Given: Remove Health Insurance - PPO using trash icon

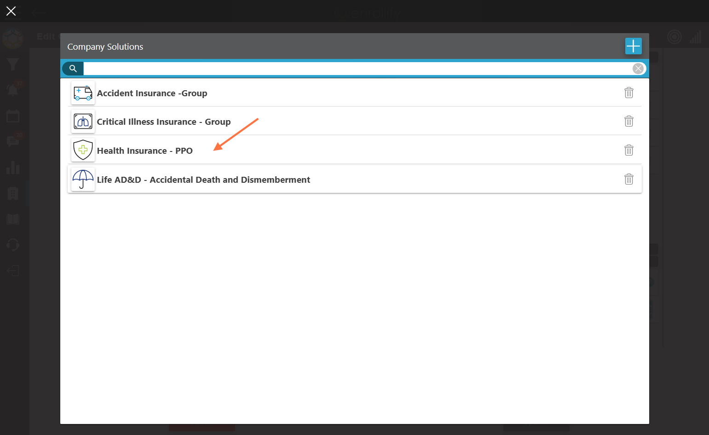Looking at the screenshot, I should (x=629, y=150).
